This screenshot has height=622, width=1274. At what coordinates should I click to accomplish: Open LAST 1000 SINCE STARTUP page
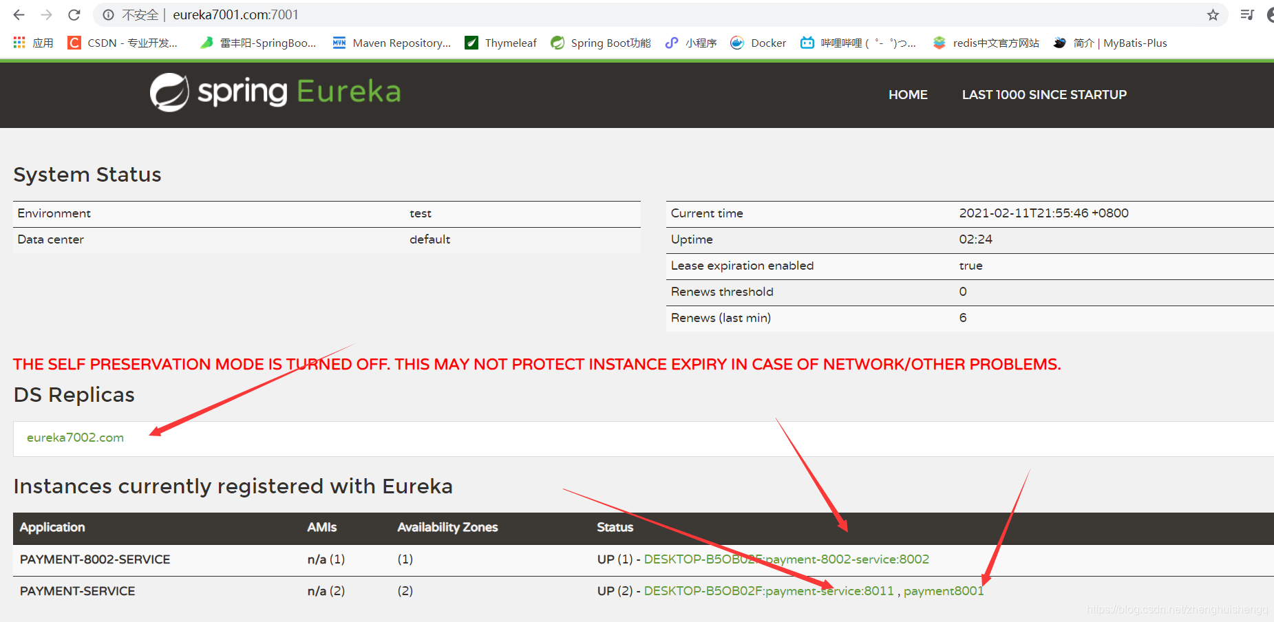click(1044, 95)
